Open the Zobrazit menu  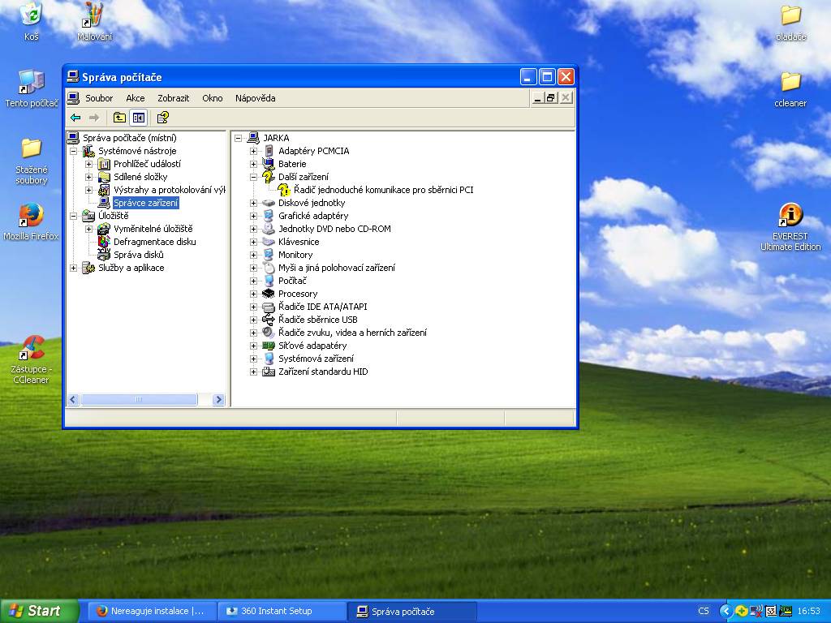pyautogui.click(x=174, y=98)
